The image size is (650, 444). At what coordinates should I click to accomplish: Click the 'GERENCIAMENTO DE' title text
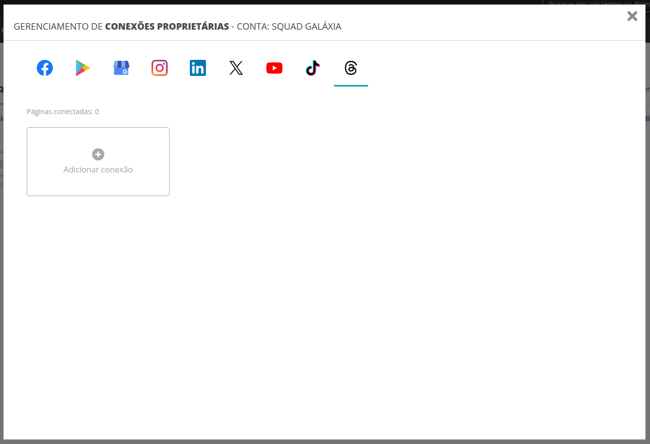(58, 27)
